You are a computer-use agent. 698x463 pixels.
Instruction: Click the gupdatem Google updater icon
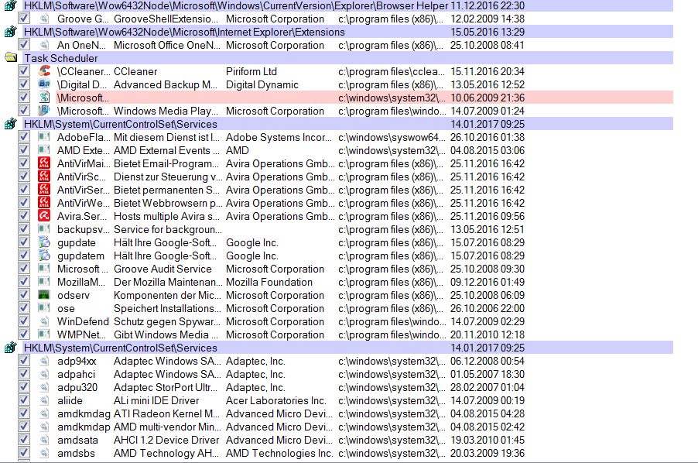tap(44, 256)
